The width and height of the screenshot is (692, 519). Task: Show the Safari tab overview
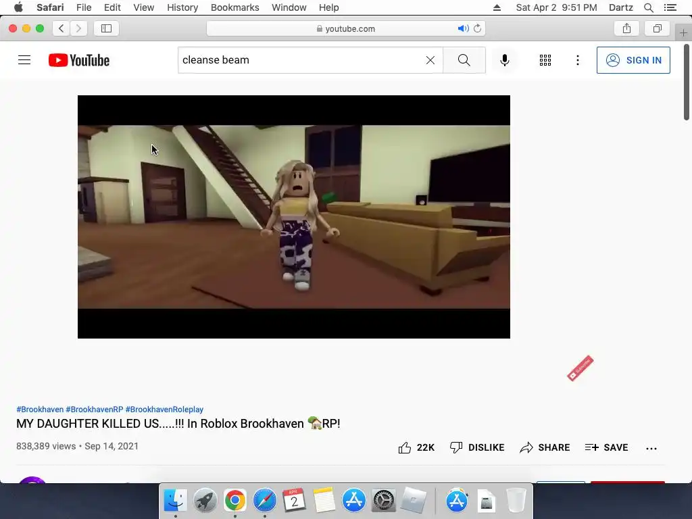(x=658, y=28)
